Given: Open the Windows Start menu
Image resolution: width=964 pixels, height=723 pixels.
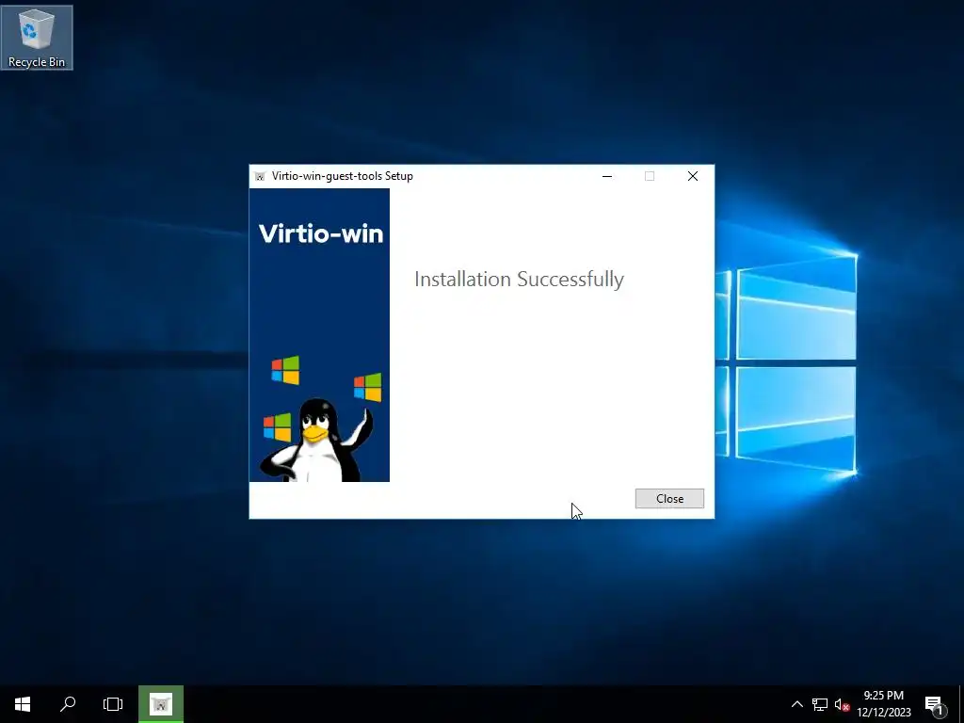Looking at the screenshot, I should click(23, 704).
